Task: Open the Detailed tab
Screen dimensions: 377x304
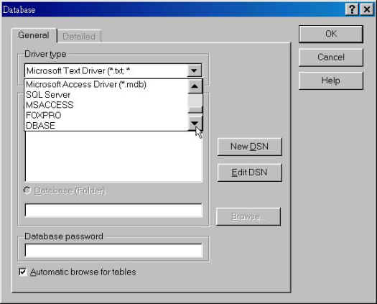Action: (79, 37)
